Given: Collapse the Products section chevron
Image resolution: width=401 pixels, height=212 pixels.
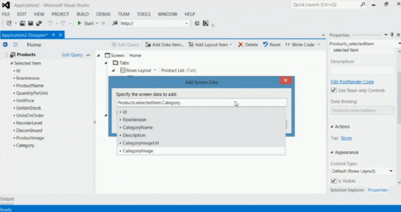Looking at the screenshot, I should pyautogui.click(x=88, y=55).
